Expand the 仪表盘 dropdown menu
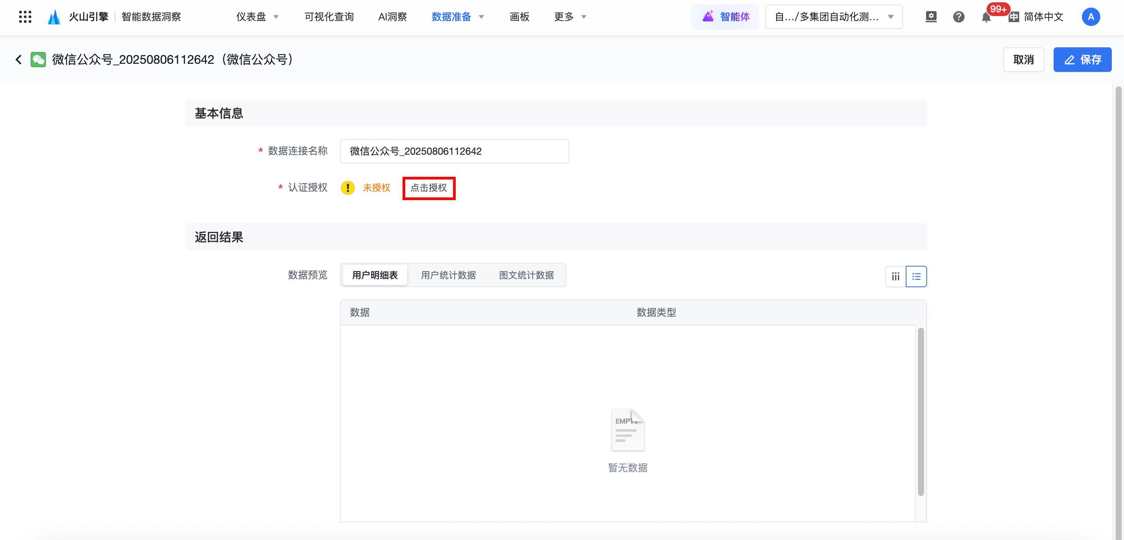1124x540 pixels. point(257,16)
